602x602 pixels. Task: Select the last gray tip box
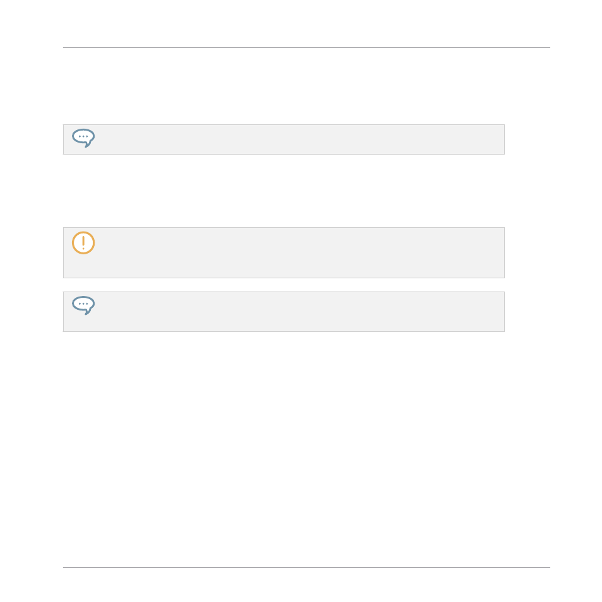284,312
